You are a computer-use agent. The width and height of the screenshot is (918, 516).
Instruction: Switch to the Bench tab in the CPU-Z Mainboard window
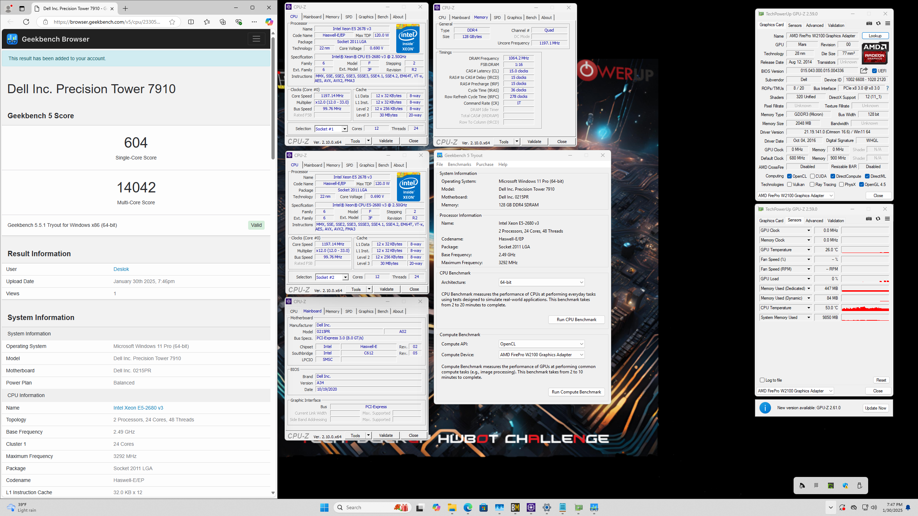(383, 311)
